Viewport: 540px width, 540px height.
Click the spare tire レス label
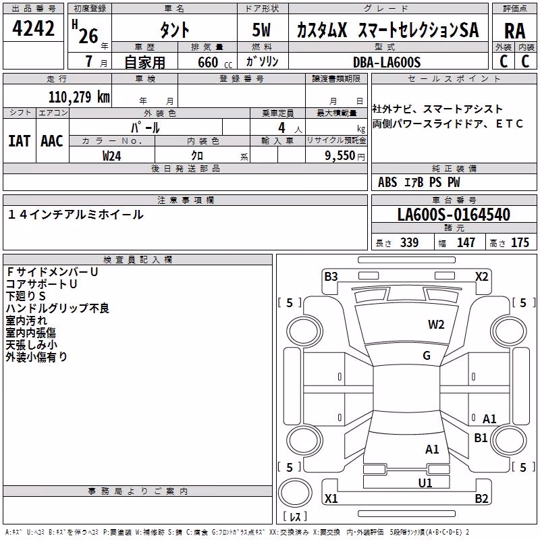click(x=295, y=516)
